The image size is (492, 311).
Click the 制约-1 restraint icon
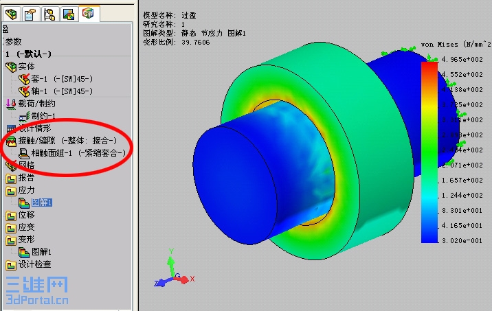(x=24, y=116)
